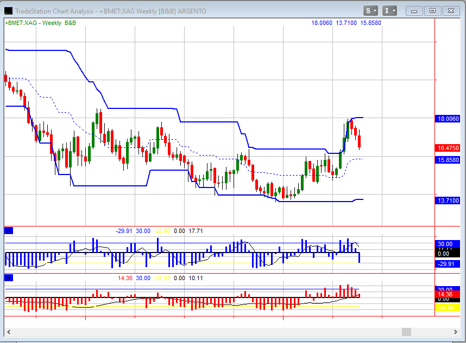Click the latest red weekly candlestick on the price chart
Viewport: 466px width, 343px height.
360,141
